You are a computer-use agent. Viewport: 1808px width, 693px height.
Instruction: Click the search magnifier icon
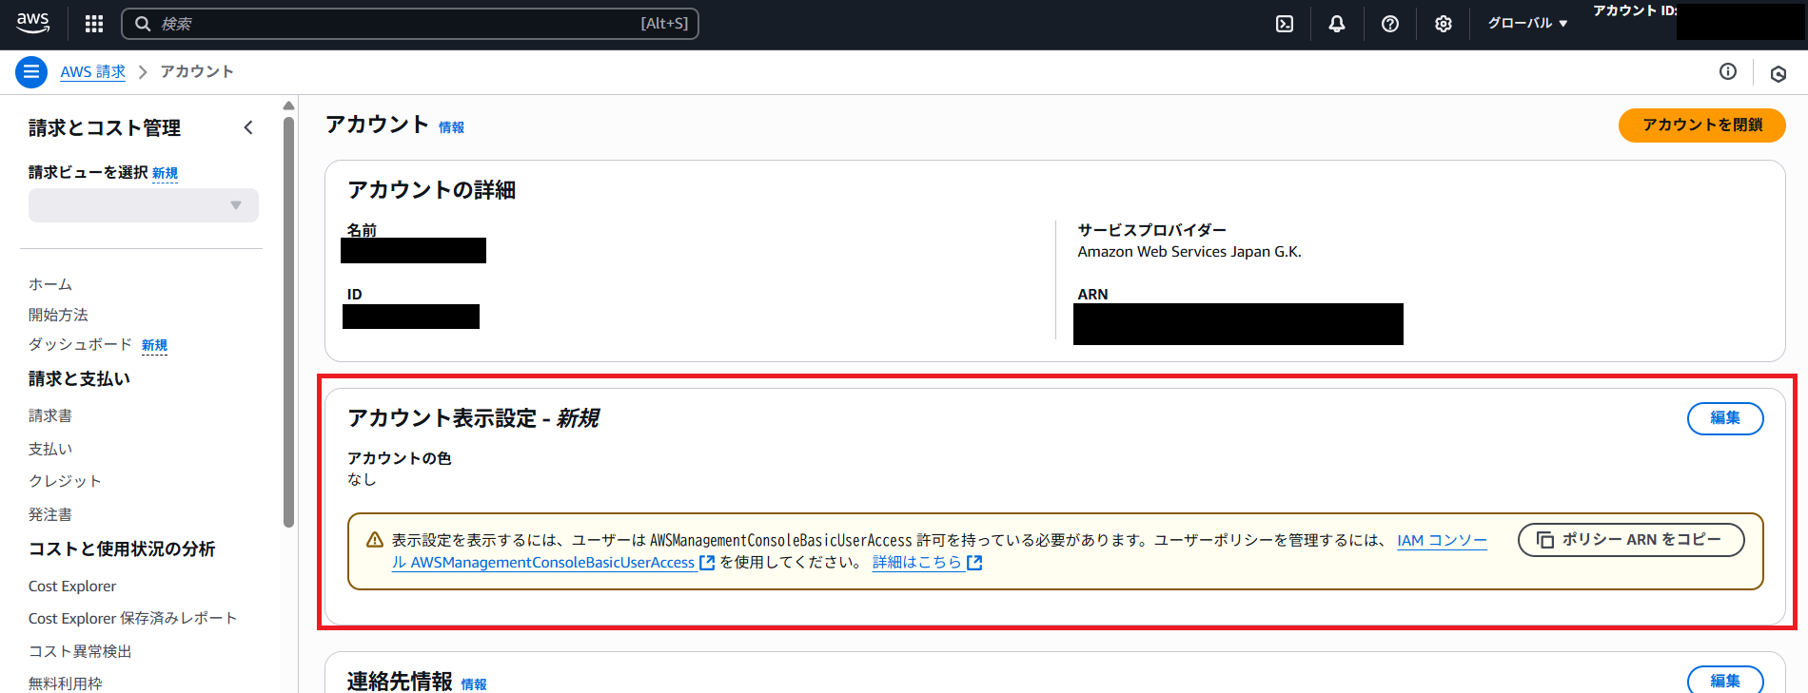143,24
